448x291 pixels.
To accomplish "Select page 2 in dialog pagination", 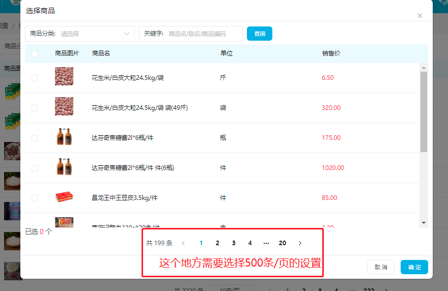I will click(x=217, y=243).
